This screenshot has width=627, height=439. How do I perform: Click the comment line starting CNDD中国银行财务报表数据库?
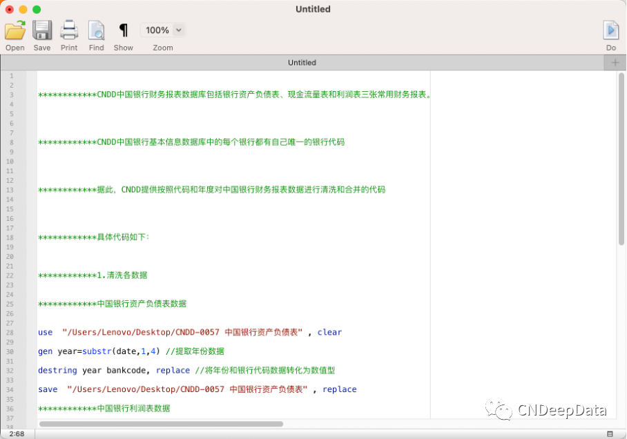(x=235, y=95)
